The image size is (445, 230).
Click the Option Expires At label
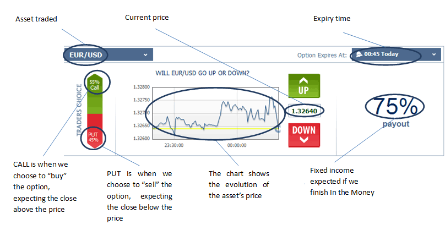322,56
